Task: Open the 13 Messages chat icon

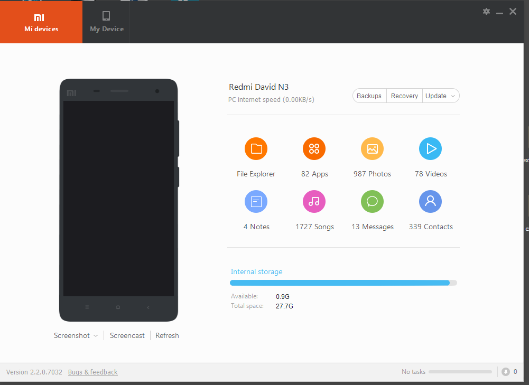Action: click(372, 202)
